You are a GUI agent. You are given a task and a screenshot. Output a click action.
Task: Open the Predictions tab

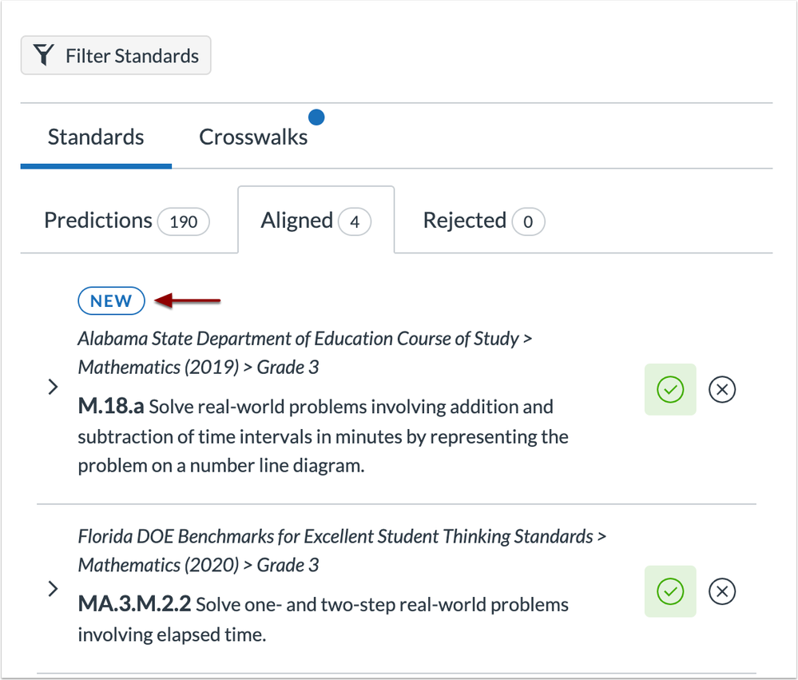pyautogui.click(x=127, y=221)
